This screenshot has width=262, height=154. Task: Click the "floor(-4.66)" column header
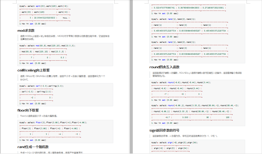(x=71, y=129)
